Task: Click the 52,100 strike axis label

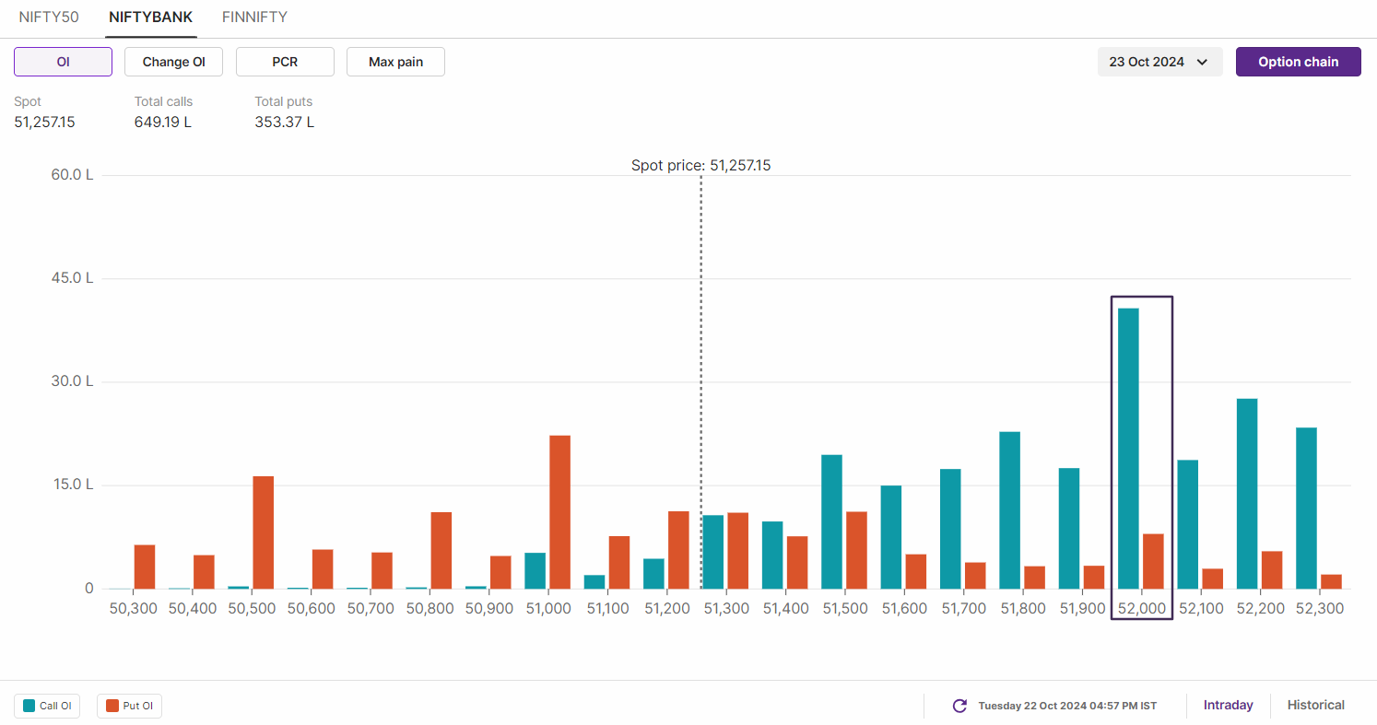Action: click(1200, 609)
